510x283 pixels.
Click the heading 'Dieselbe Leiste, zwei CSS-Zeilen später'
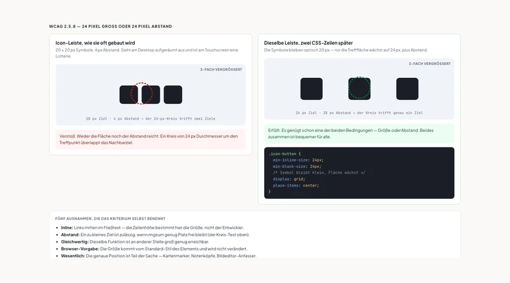pyautogui.click(x=308, y=43)
